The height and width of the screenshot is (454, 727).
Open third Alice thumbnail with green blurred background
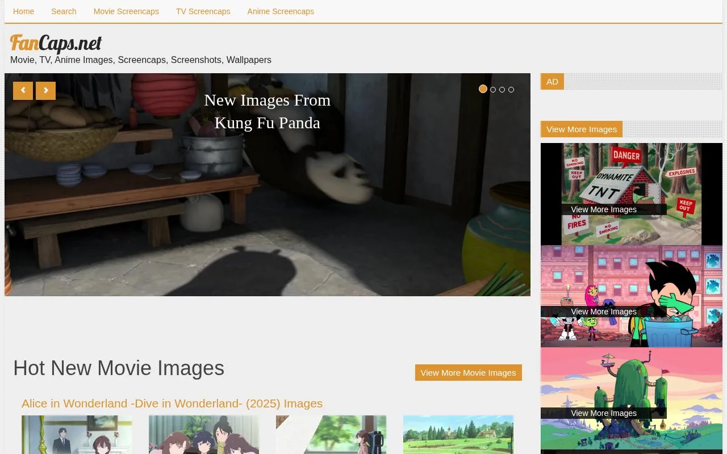point(331,435)
